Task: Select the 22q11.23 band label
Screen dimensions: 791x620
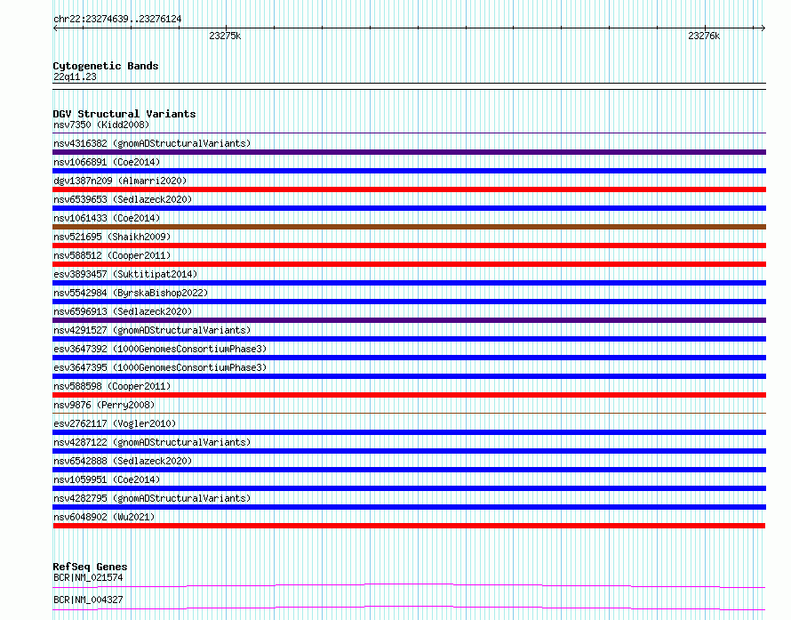Action: tap(75, 76)
